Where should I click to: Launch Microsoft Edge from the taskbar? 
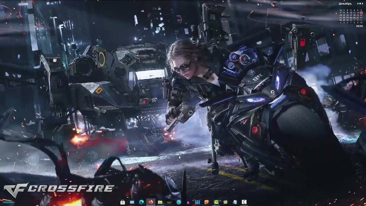coord(141,202)
